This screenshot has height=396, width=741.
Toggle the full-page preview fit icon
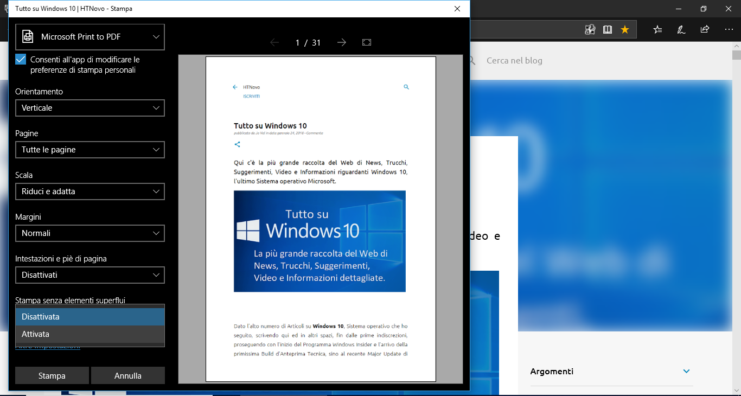pos(367,42)
